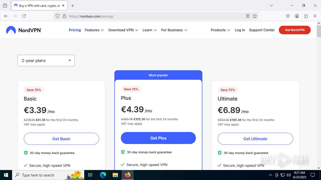Launch Microsoft Edge from taskbar
This screenshot has width=321, height=180.
pyautogui.click(x=103, y=175)
